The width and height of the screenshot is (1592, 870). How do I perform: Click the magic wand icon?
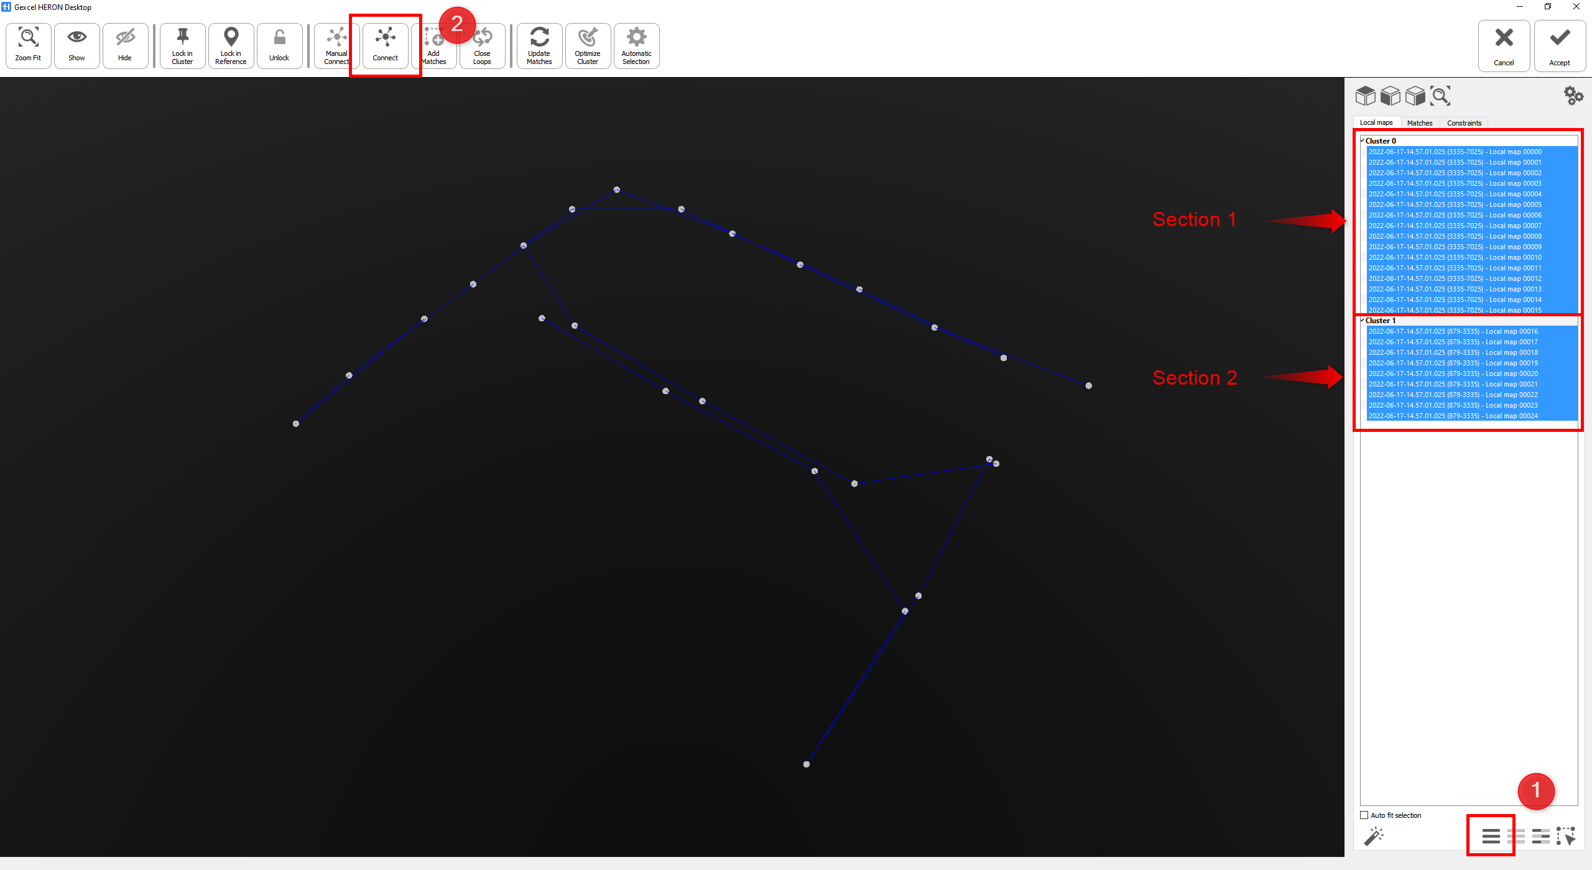point(1374,836)
